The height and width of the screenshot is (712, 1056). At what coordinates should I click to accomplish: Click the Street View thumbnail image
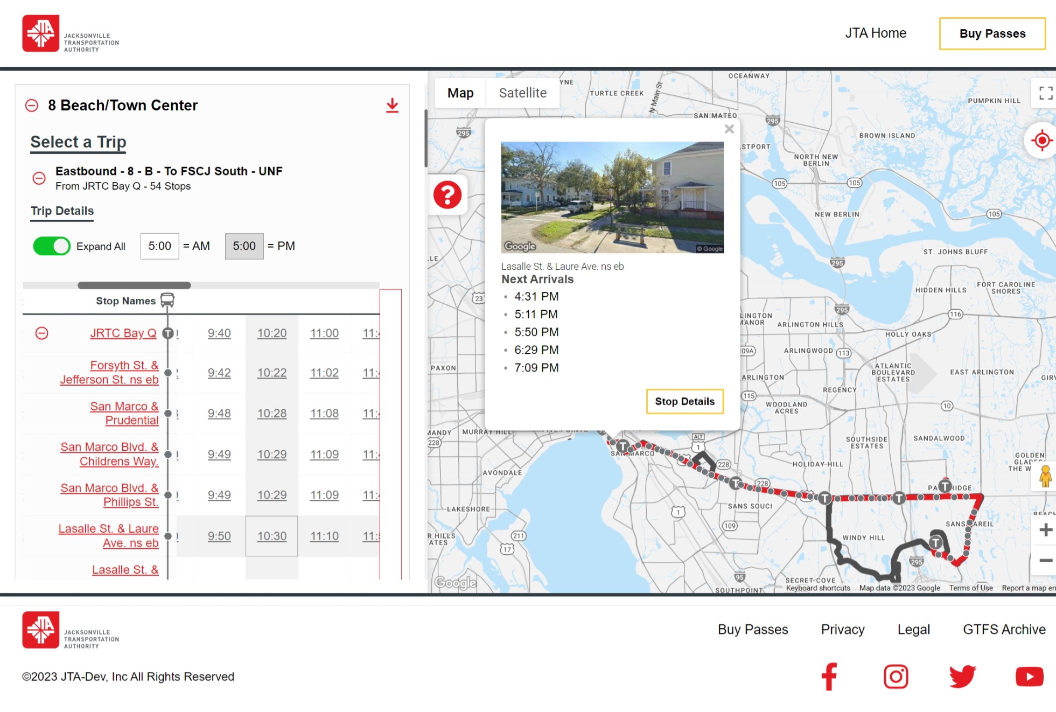pos(612,197)
